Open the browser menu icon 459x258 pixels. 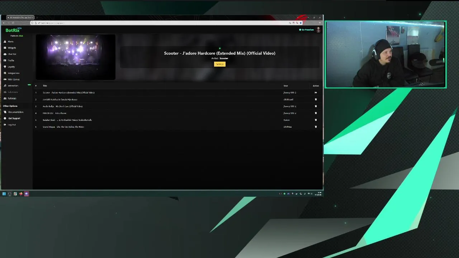tap(320, 23)
